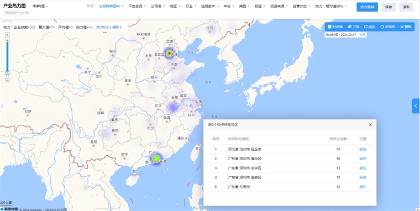Click the 热点所在地区 column header
Screen dimensions: 420x211
click(238, 139)
